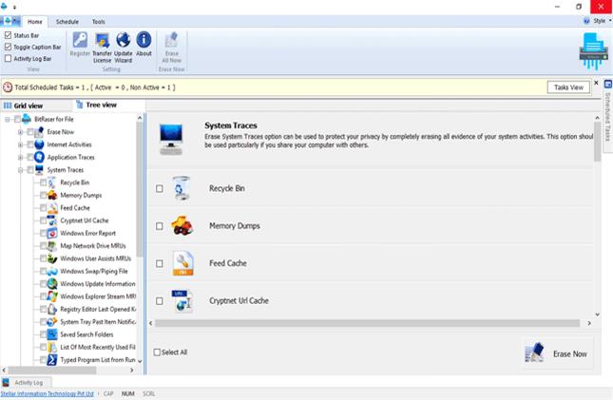This screenshot has width=613, height=400.
Task: Open the About information icon
Action: (x=144, y=40)
